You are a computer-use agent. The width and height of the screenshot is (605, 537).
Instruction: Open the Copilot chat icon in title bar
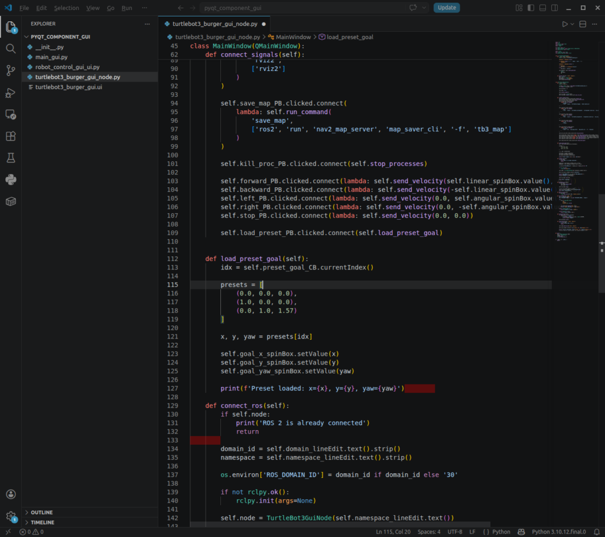[413, 8]
